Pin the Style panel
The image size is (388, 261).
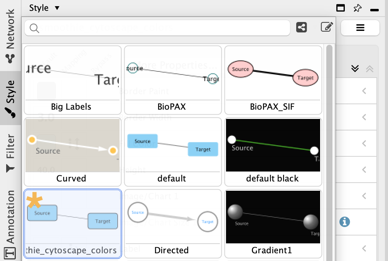point(357,8)
